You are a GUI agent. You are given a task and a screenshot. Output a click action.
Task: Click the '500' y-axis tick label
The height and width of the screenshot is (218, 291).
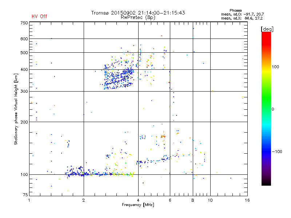(24, 53)
